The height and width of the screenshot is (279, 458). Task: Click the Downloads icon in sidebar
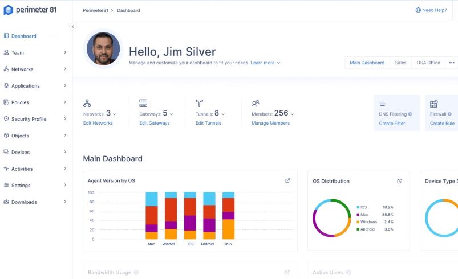point(6,202)
